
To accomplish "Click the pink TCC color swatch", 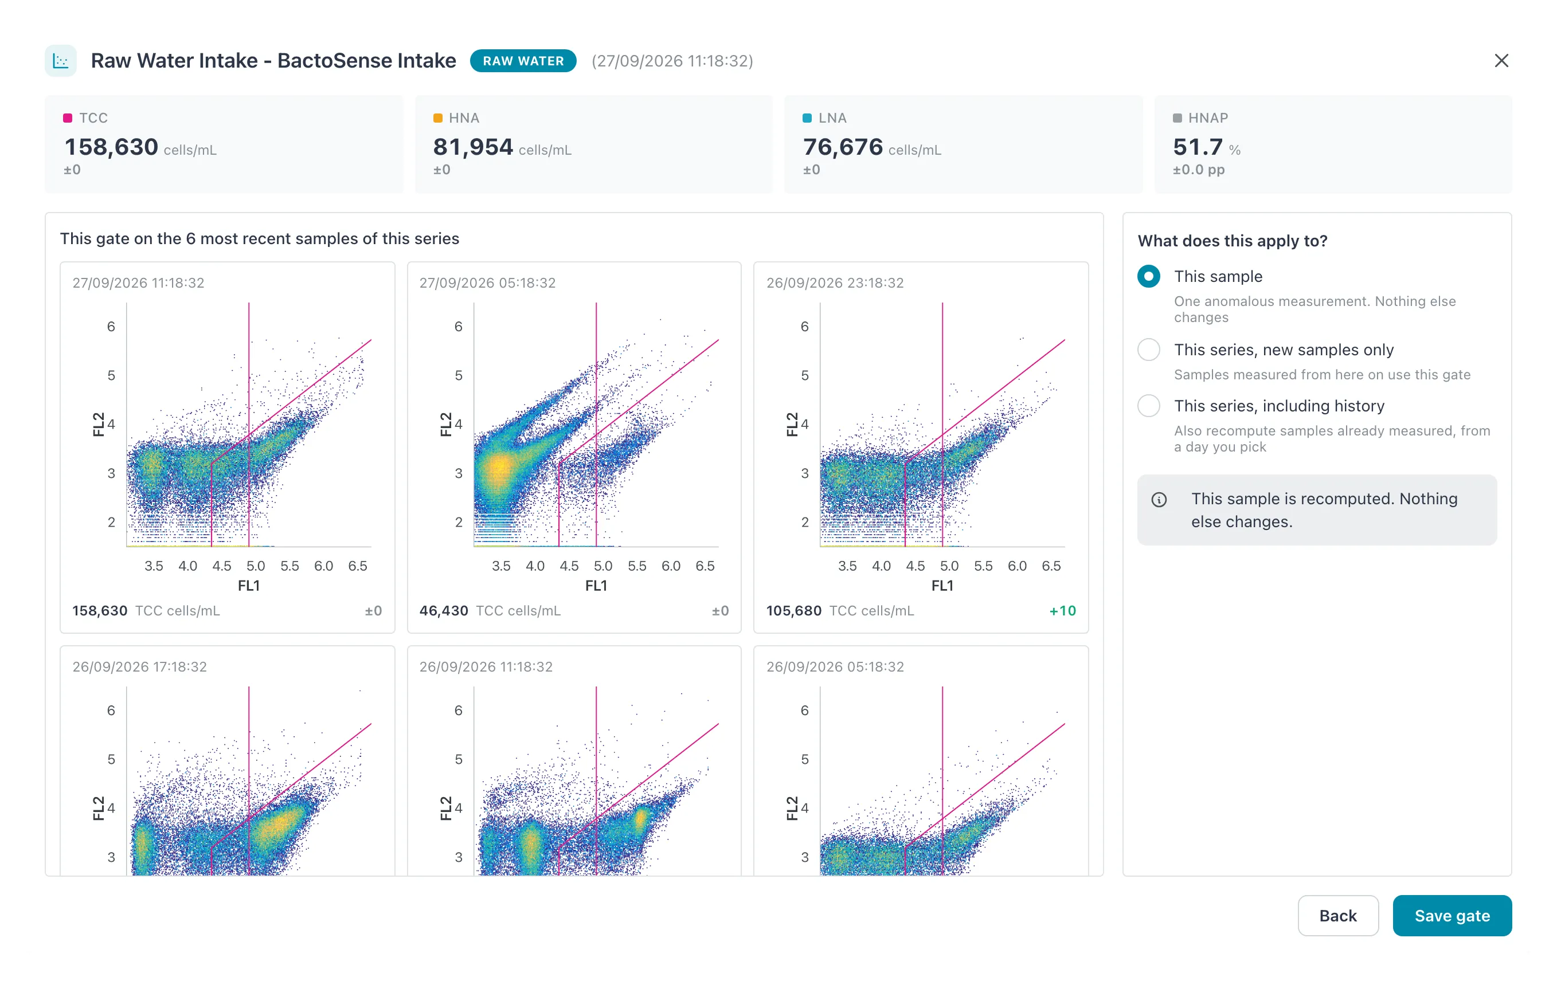I will (67, 117).
